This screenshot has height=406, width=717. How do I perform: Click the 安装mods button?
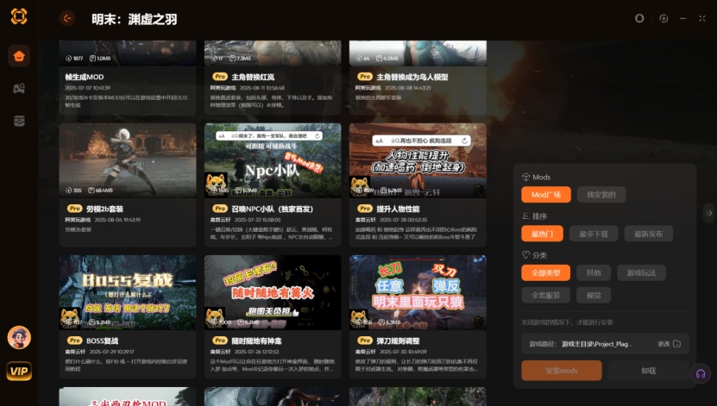(562, 371)
